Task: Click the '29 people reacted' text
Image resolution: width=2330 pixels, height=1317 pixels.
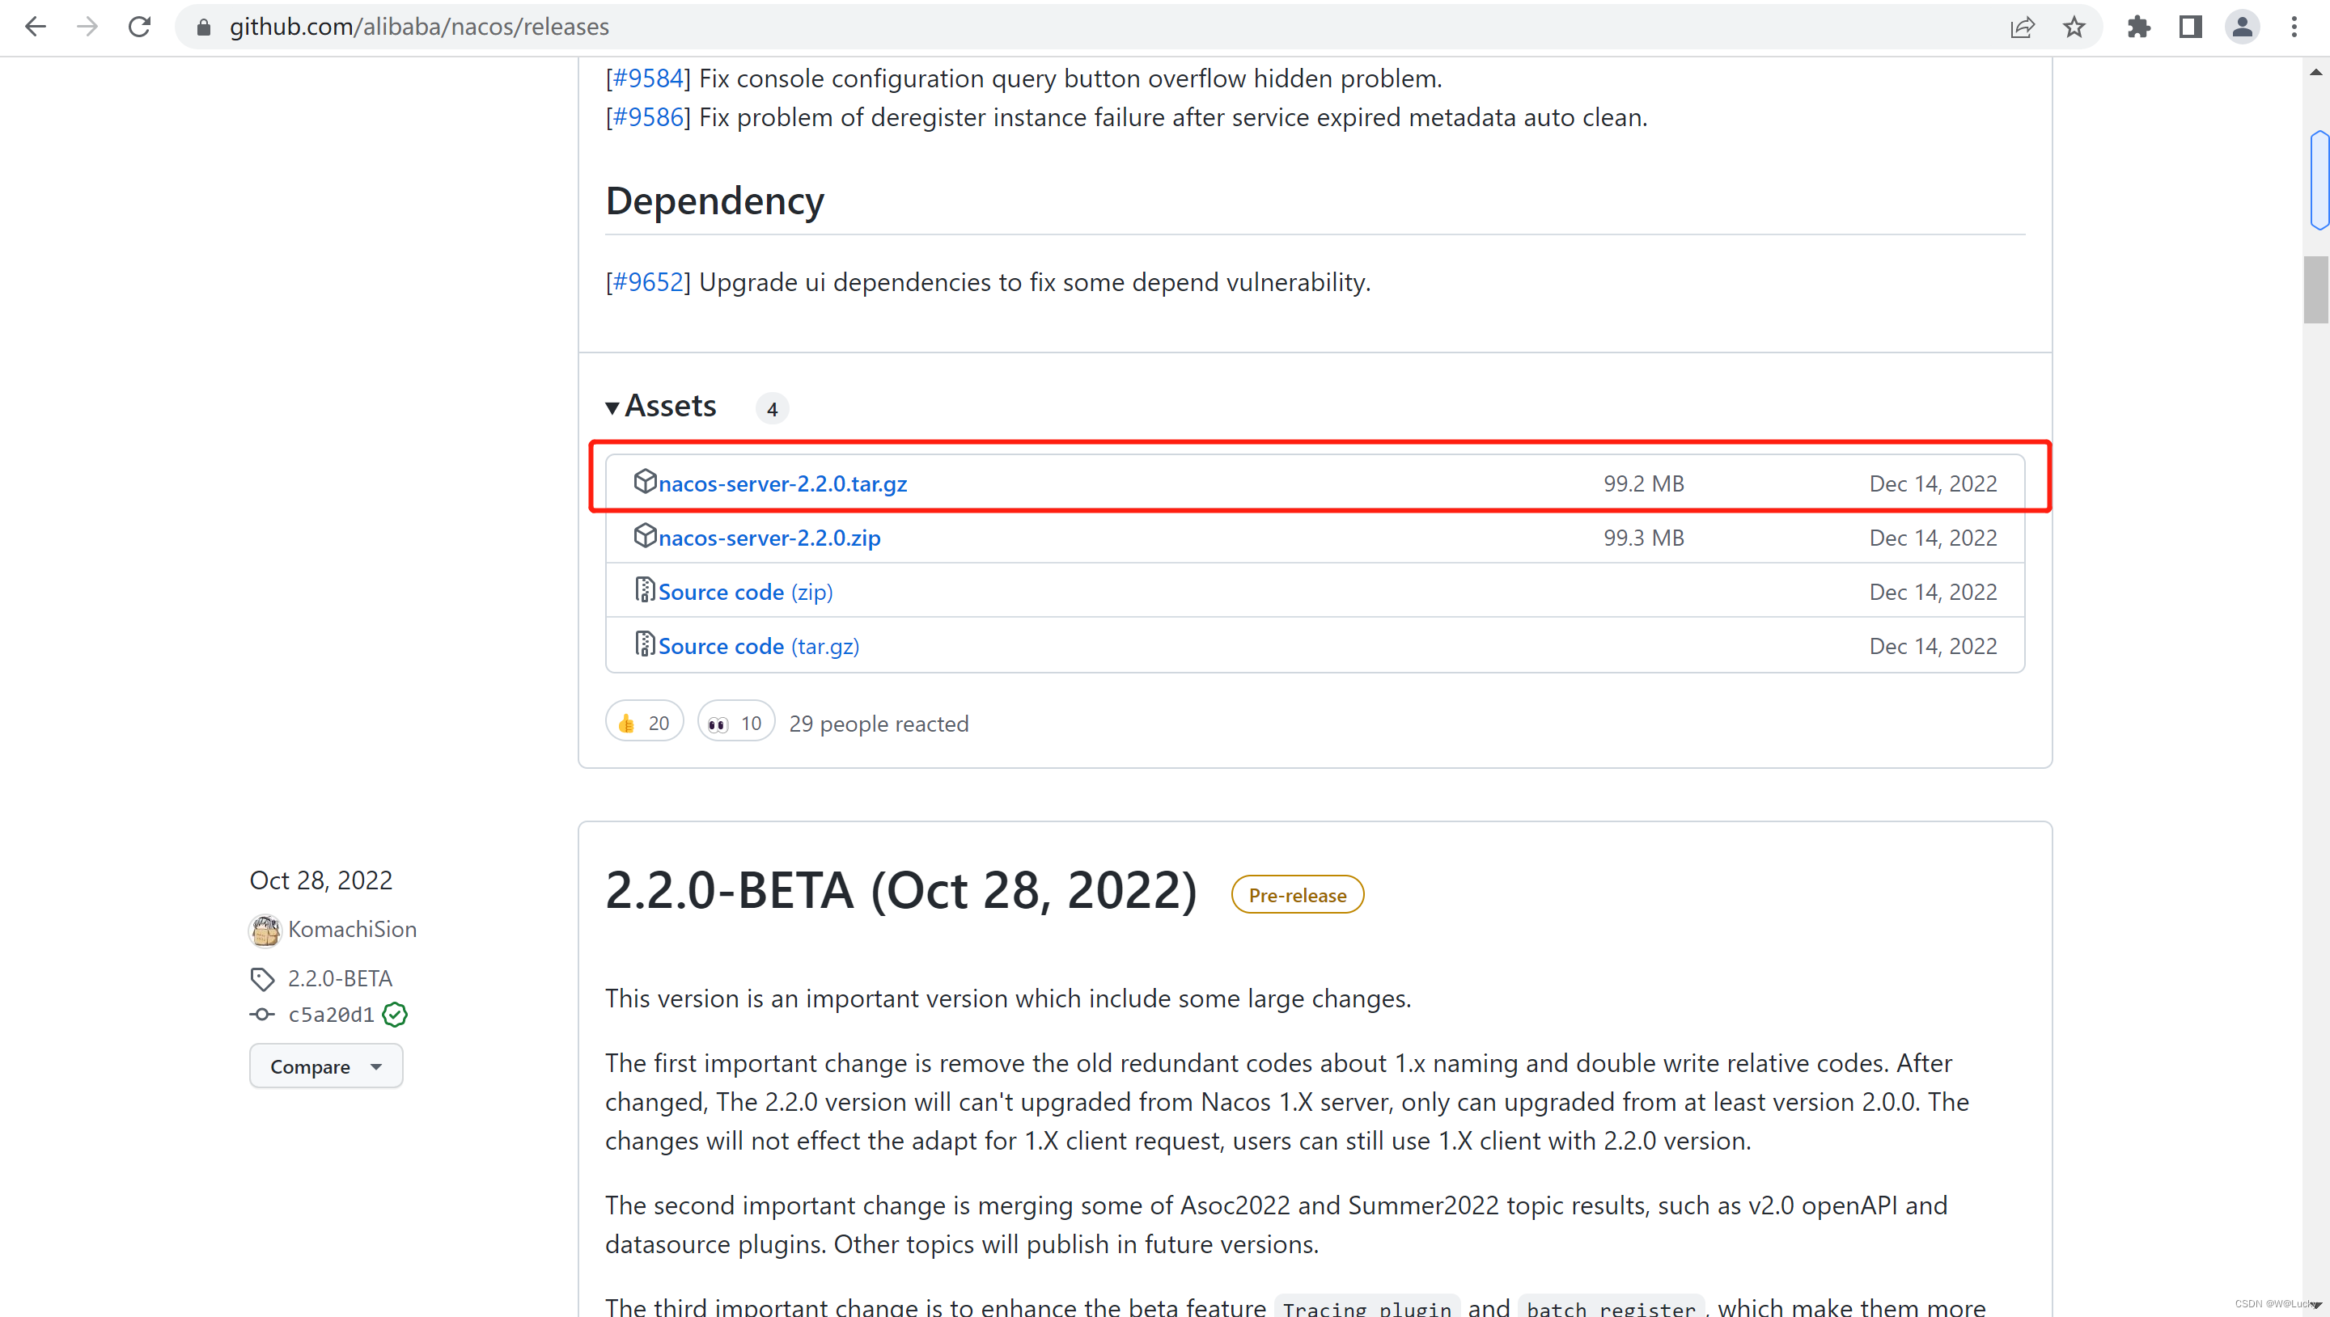Action: 879,724
